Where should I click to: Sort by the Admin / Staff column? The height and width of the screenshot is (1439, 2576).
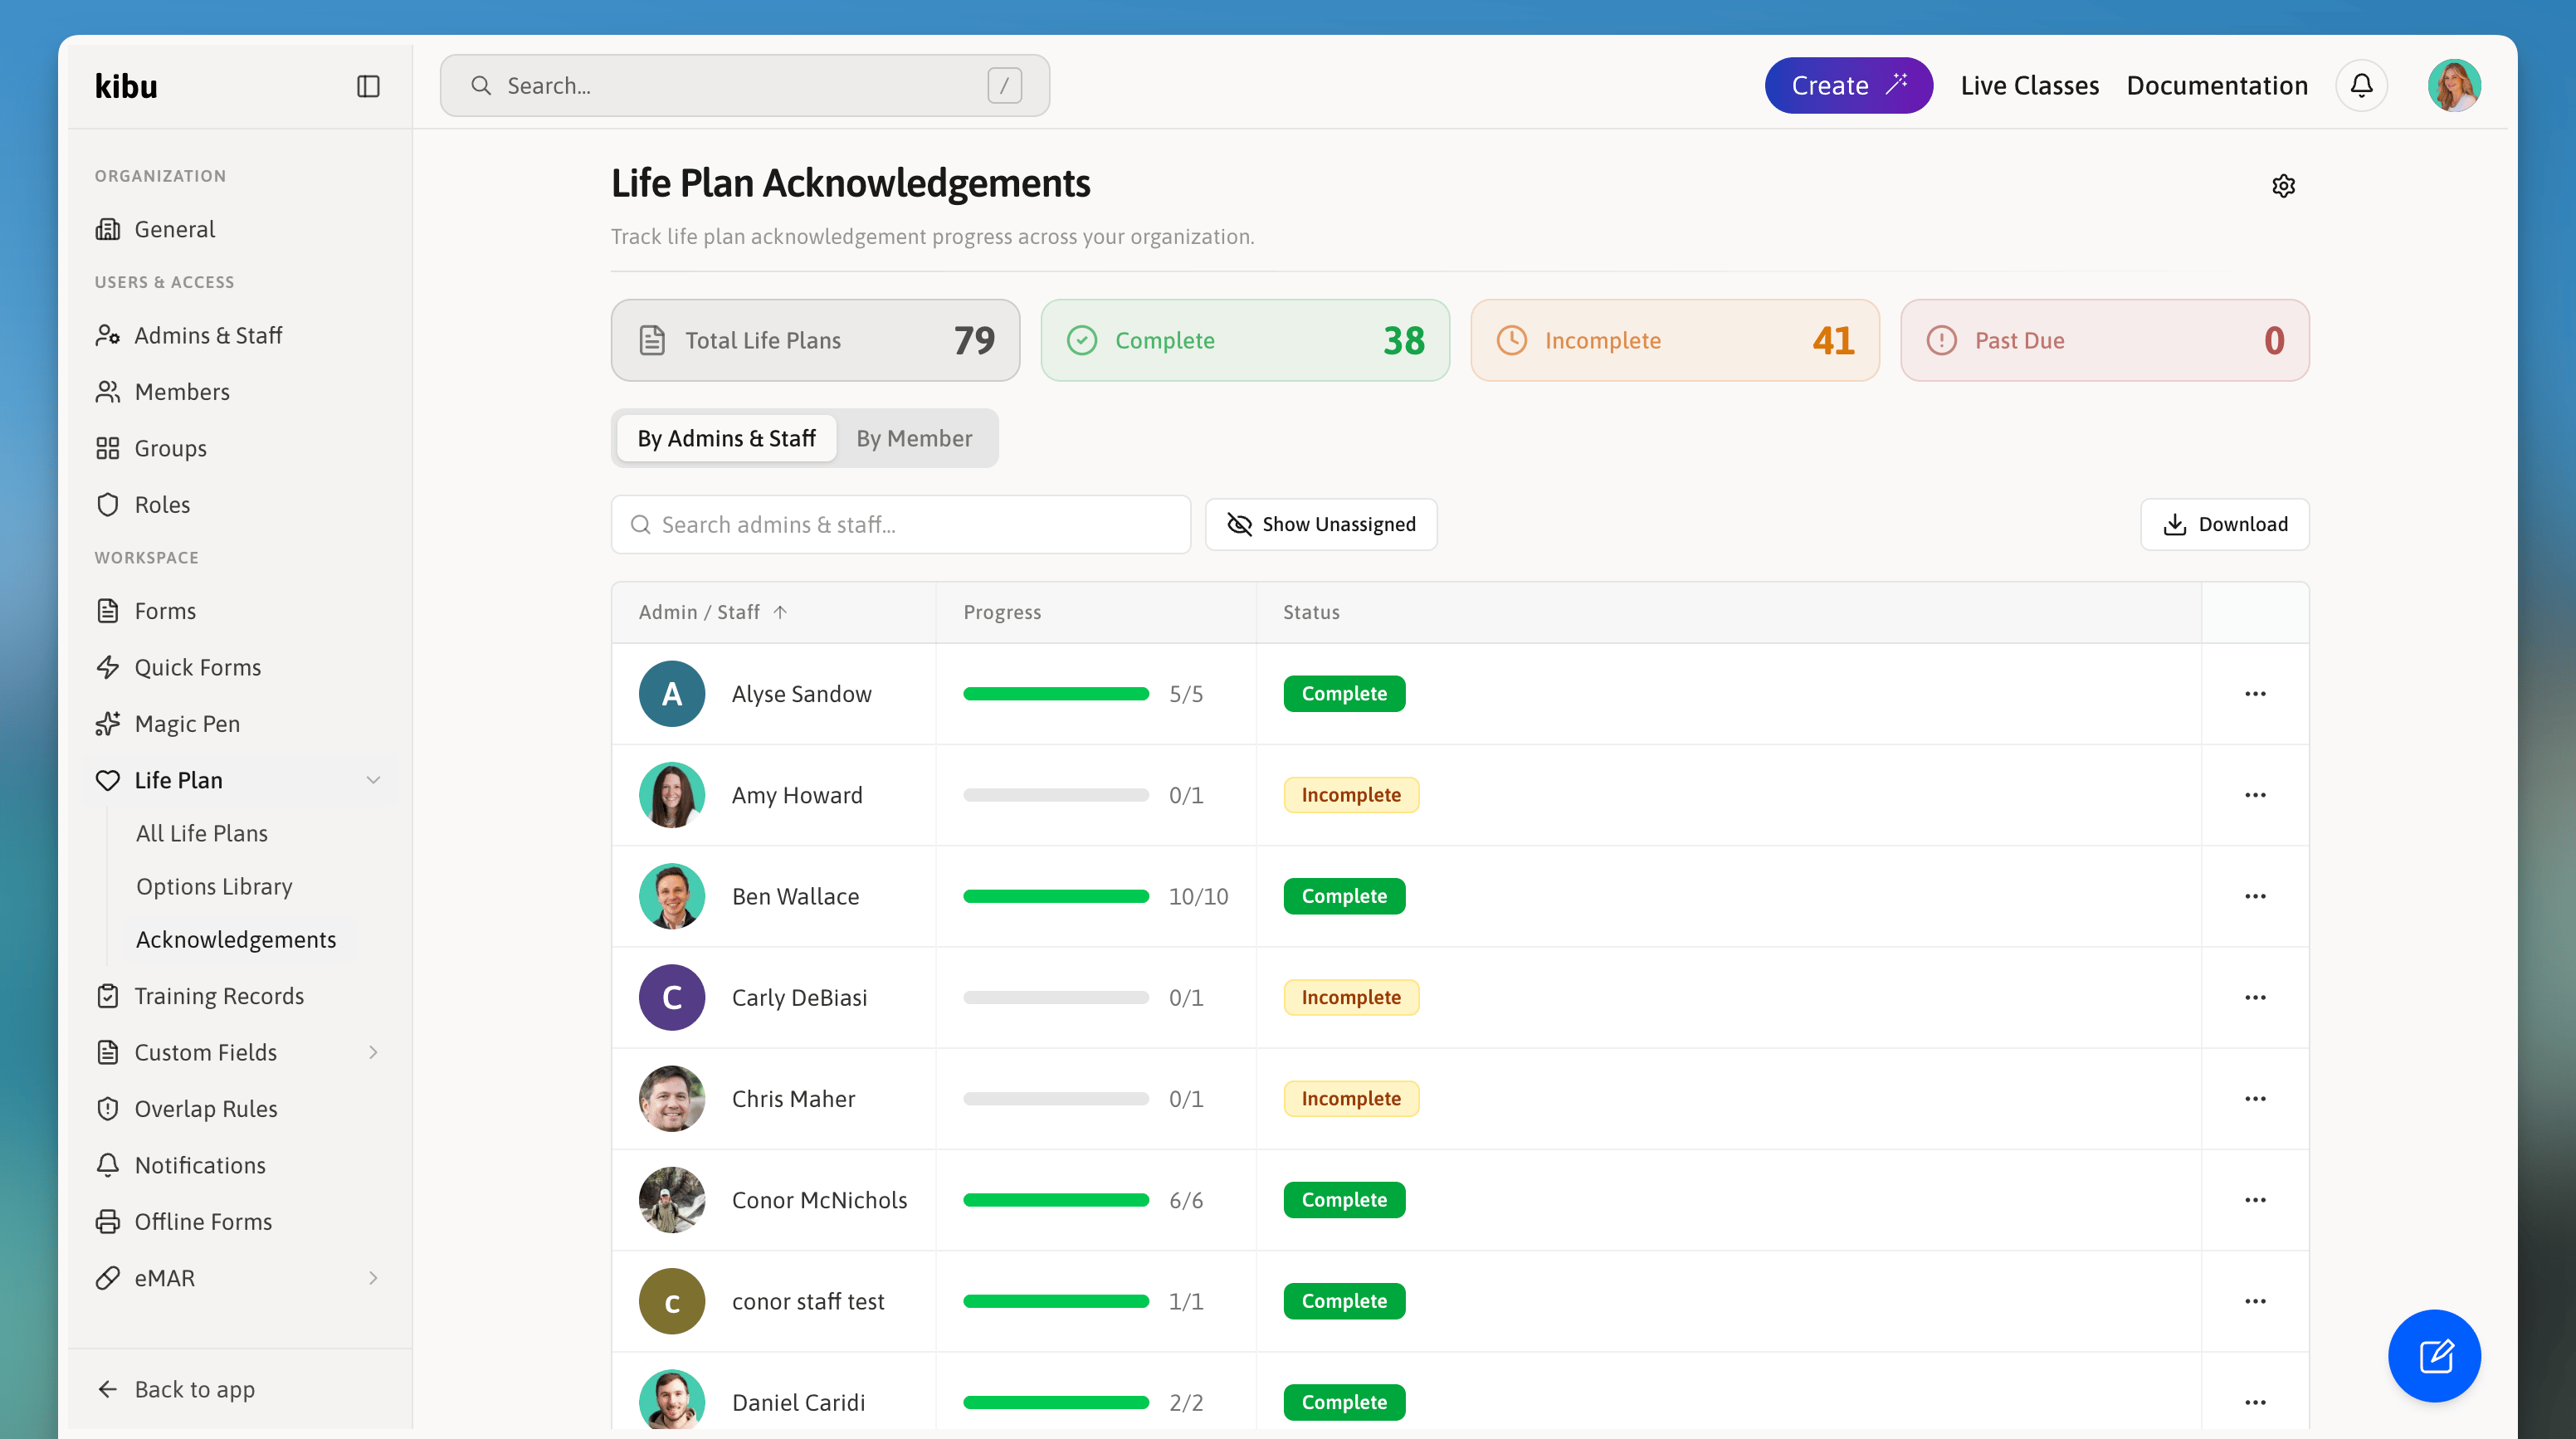(713, 612)
